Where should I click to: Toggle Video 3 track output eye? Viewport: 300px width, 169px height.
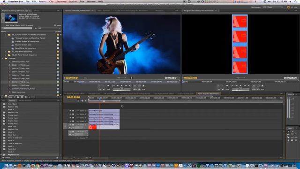[x=70, y=118]
